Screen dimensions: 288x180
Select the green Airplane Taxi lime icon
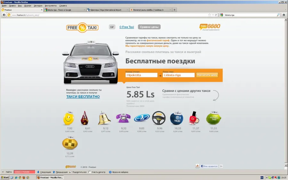(214, 118)
